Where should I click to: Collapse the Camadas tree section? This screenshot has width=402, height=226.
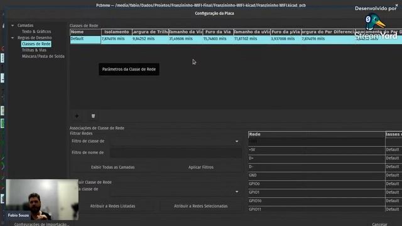13,25
